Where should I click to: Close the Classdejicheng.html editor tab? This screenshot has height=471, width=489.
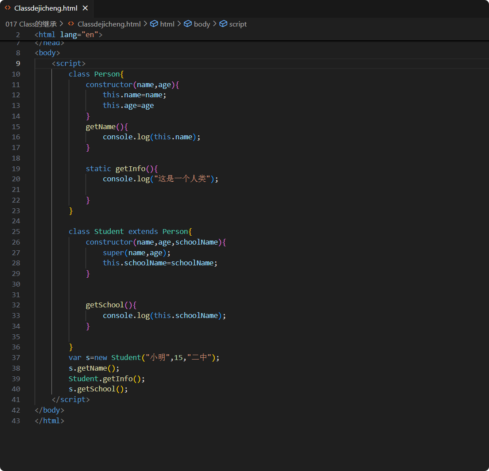pyautogui.click(x=85, y=8)
